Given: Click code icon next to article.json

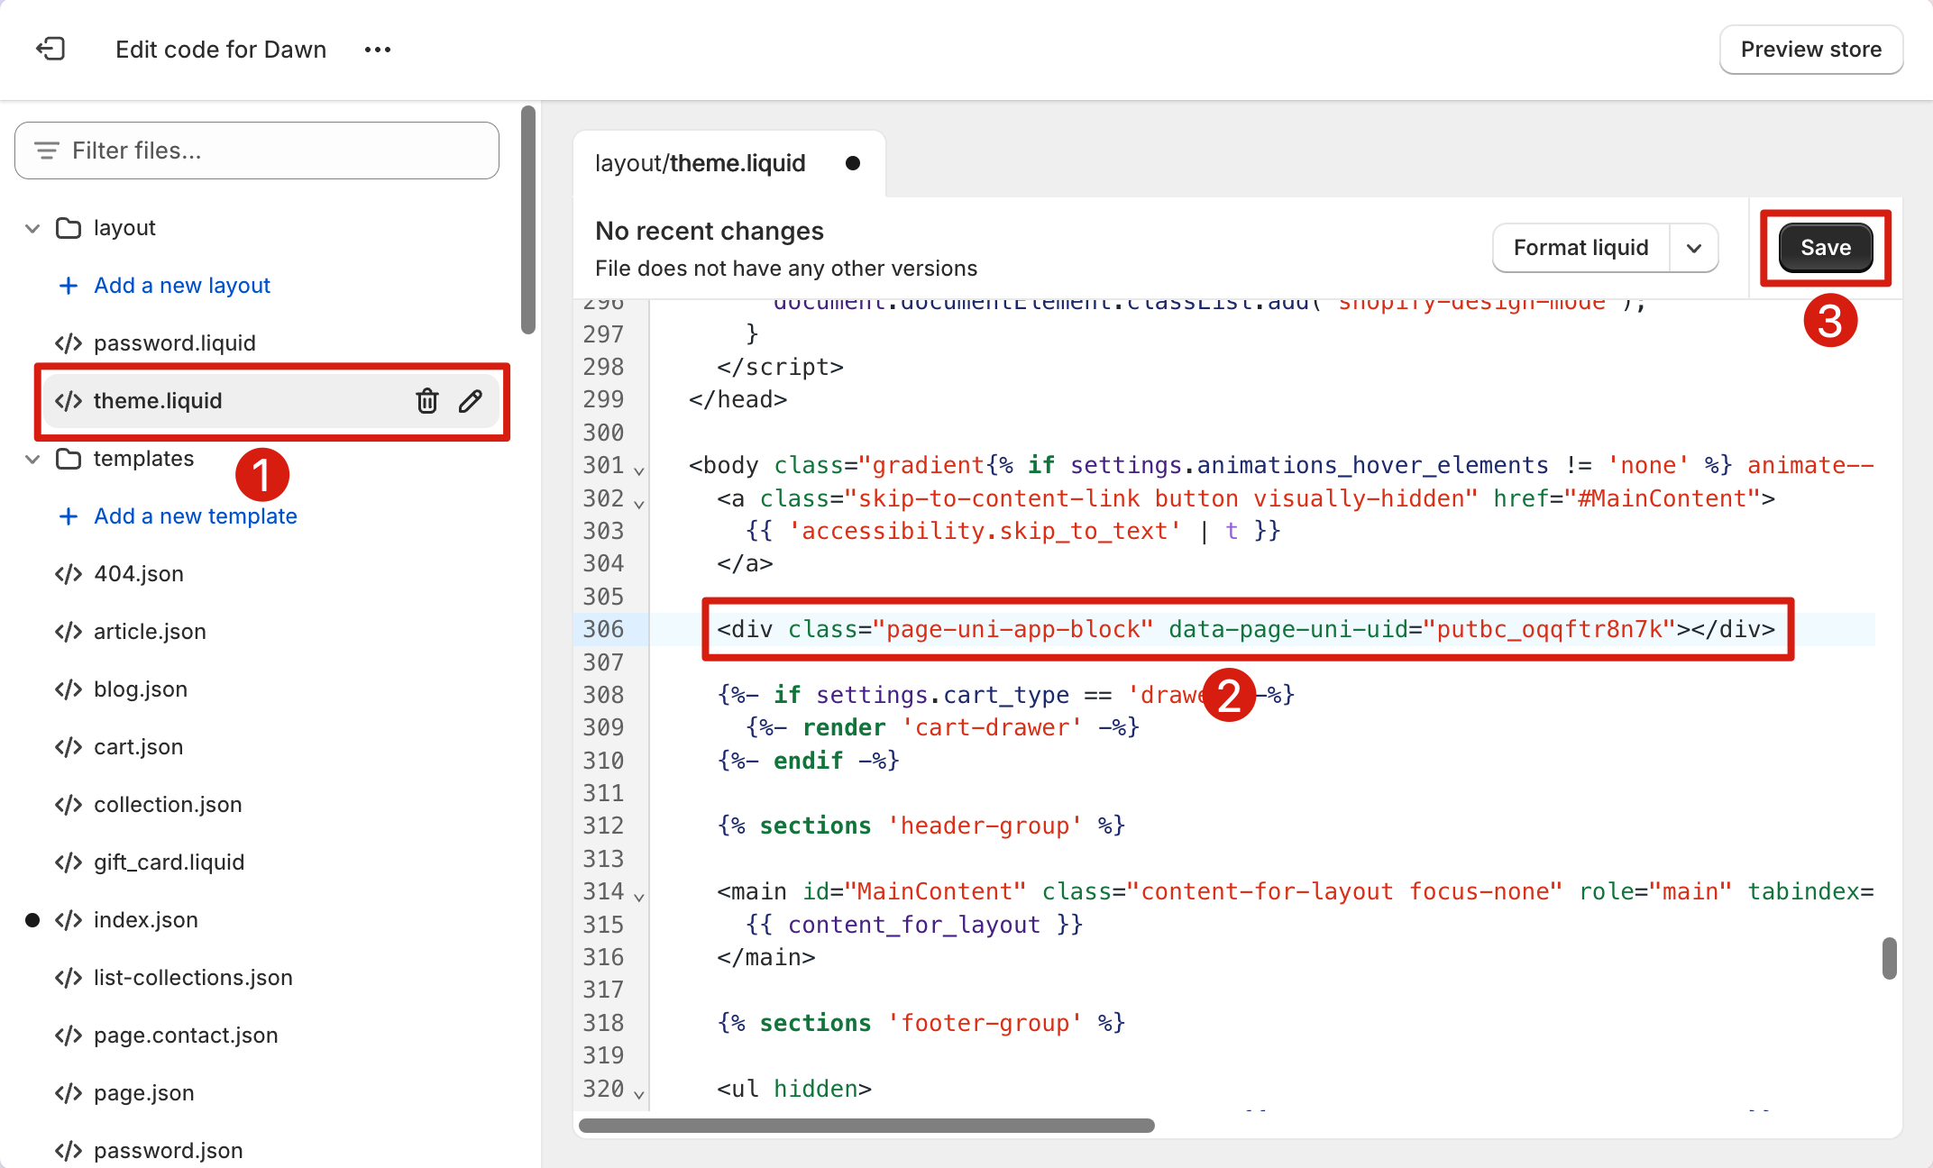Looking at the screenshot, I should tap(69, 632).
